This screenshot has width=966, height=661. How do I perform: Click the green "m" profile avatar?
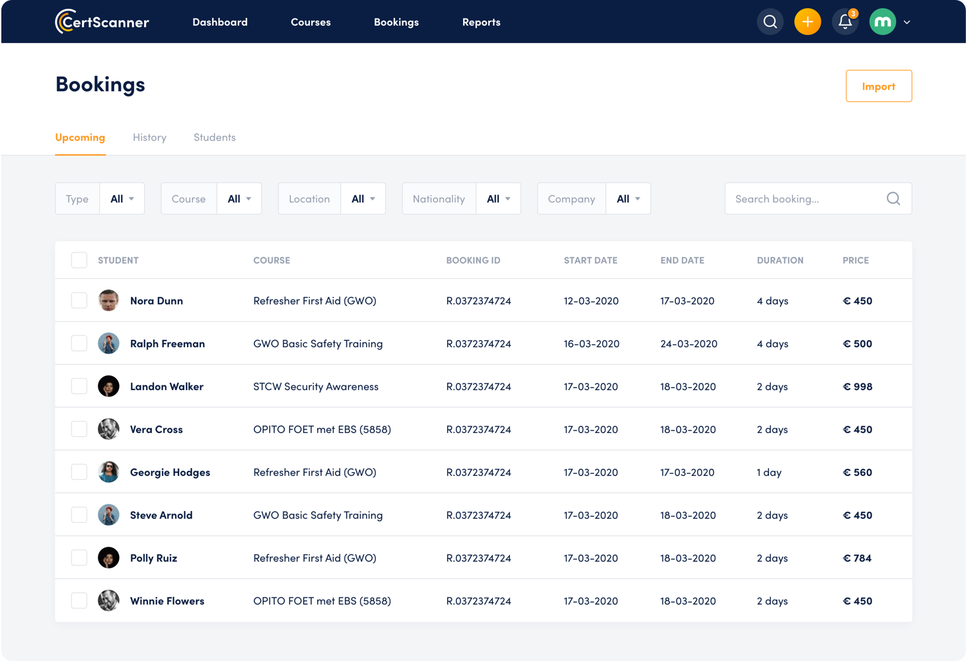[882, 21]
